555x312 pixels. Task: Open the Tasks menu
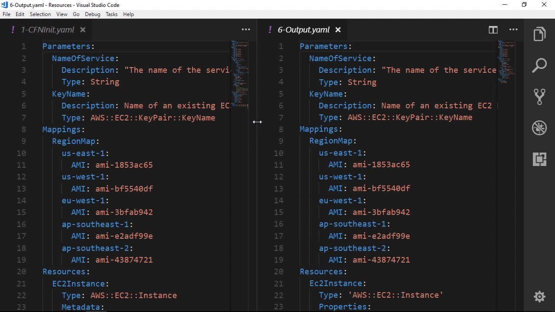tap(111, 14)
